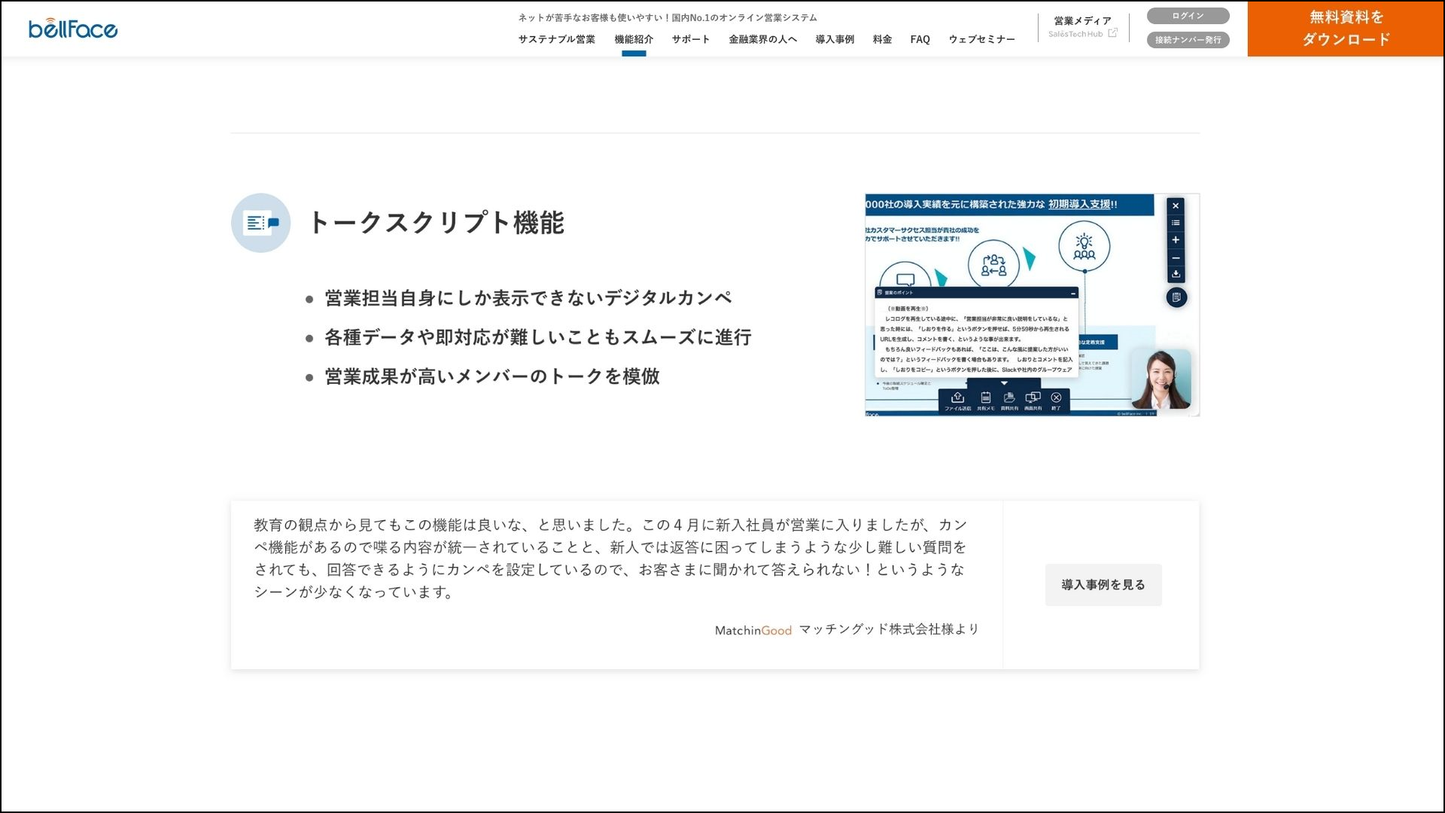Click the ログイン button
The image size is (1445, 813).
coord(1187,15)
